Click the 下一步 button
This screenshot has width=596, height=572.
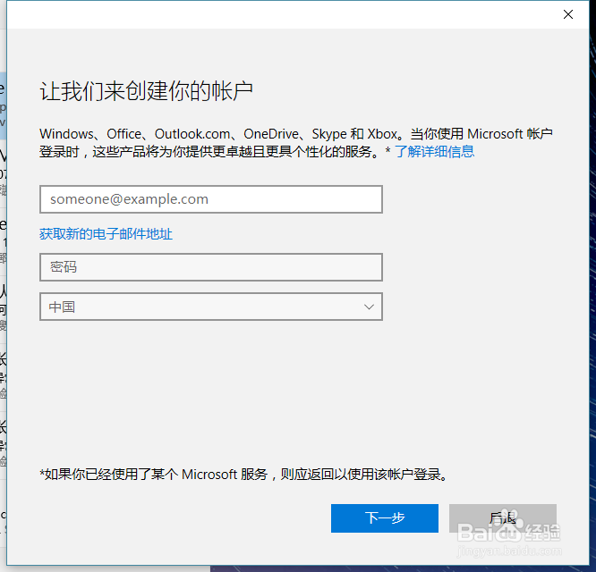385,518
